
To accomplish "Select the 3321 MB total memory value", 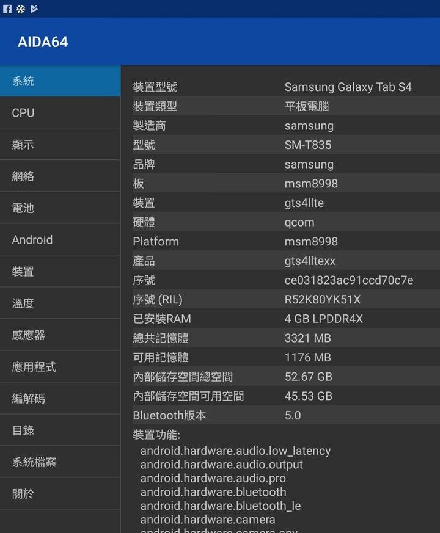I will pyautogui.click(x=307, y=338).
